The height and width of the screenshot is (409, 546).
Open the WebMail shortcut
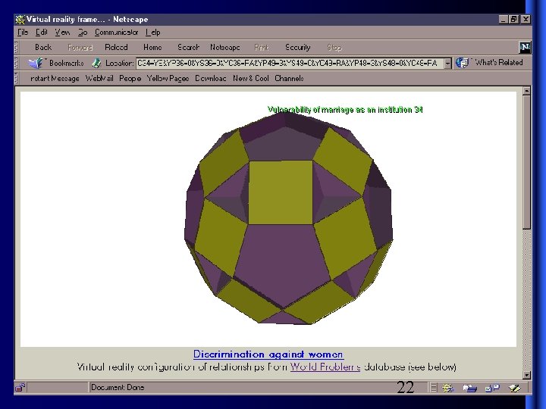tap(99, 79)
